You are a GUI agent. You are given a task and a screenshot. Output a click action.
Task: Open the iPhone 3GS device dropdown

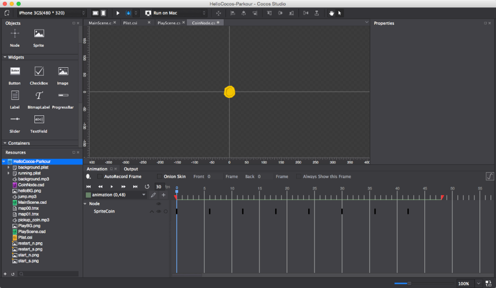pos(51,13)
